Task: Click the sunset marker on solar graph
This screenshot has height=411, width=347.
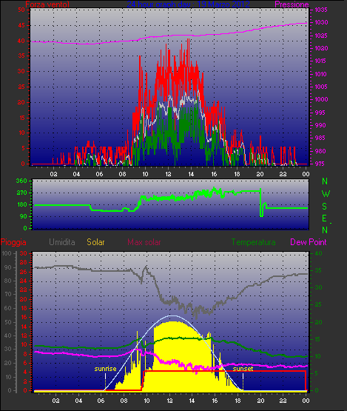Action: click(x=243, y=369)
